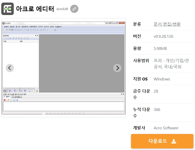Click the 분류 label
This screenshot has width=195, height=150.
tap(137, 24)
